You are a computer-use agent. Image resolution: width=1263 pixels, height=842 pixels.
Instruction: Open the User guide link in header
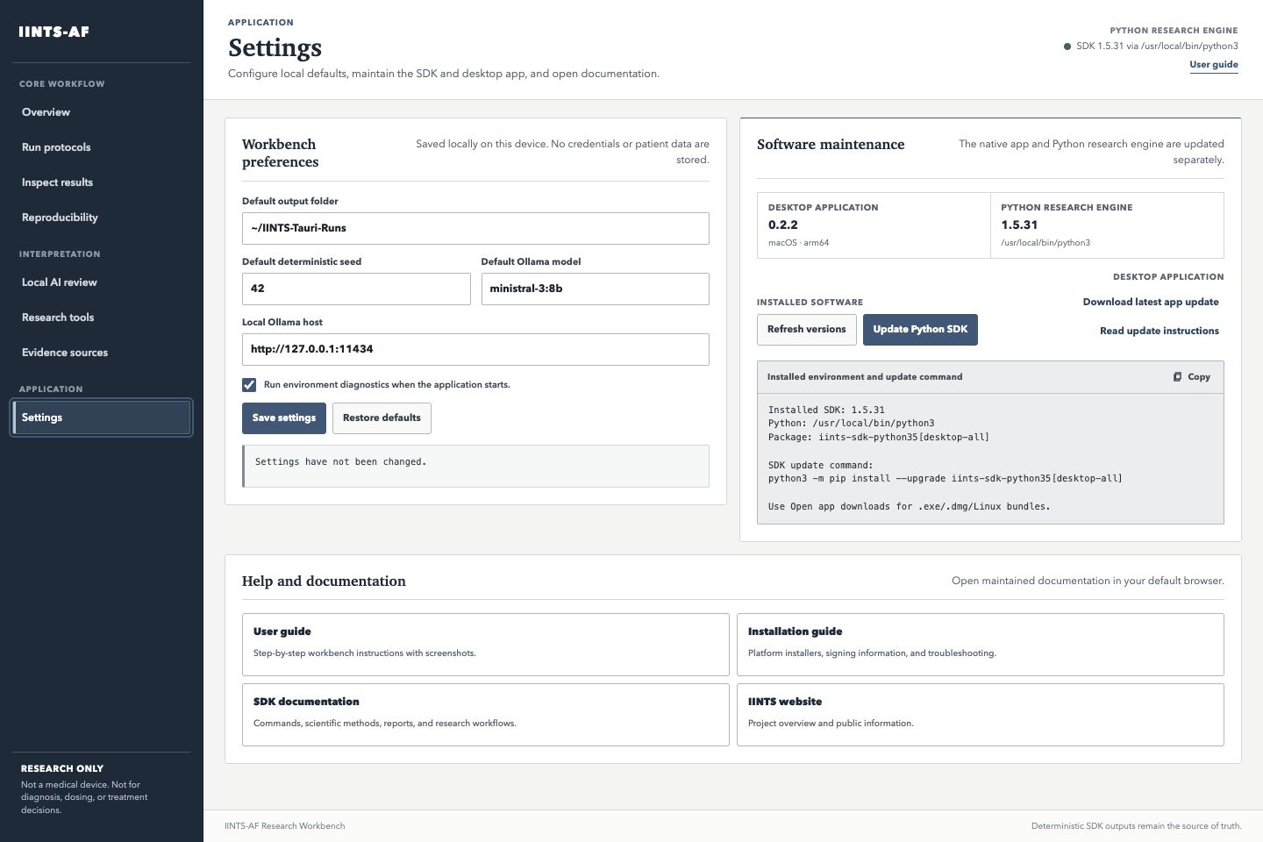tap(1213, 65)
